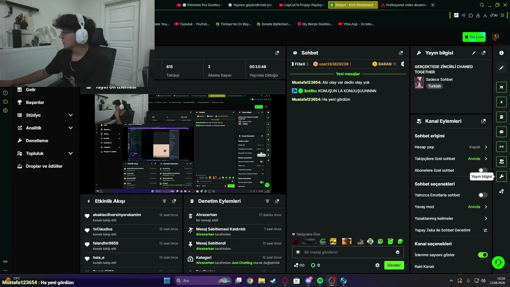Click the Bir mesaj gönderin input field
Image resolution: width=510 pixels, height=287 pixels.
pos(348,252)
